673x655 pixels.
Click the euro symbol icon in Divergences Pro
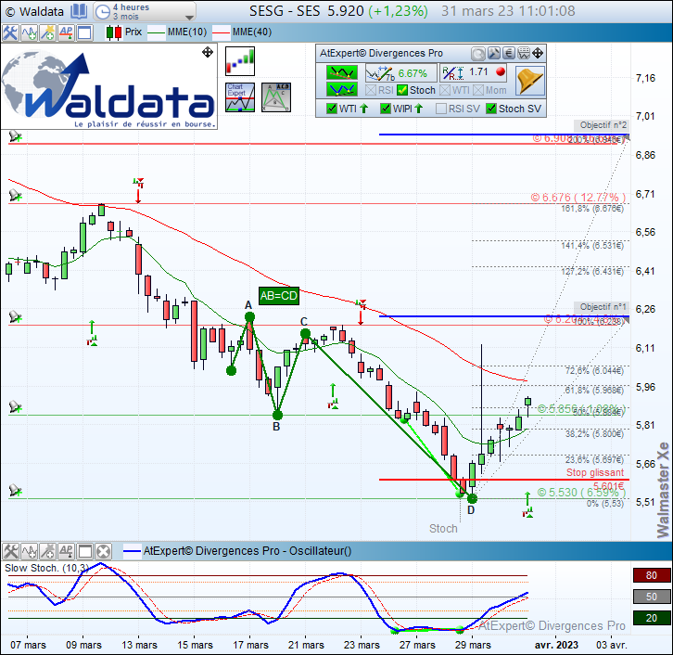point(509,53)
